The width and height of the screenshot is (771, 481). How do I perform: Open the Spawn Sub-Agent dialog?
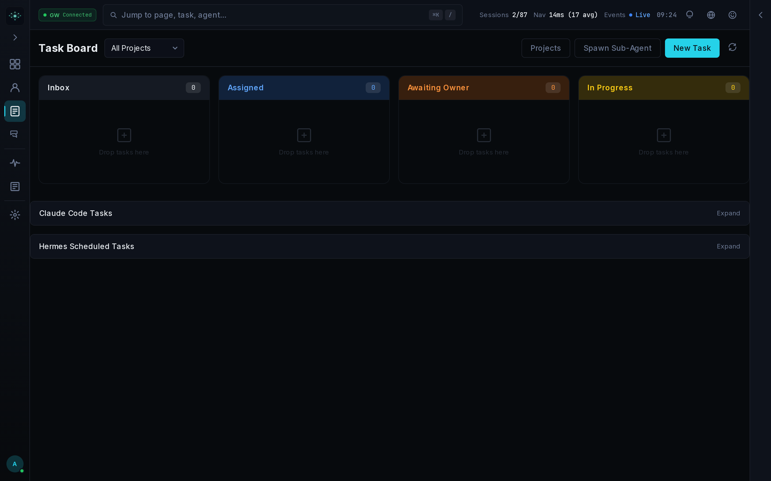[617, 48]
